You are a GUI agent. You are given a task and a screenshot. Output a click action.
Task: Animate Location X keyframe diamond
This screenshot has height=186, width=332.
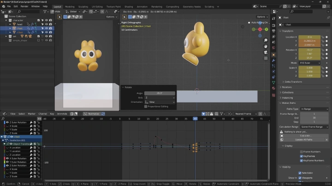[x=327, y=37]
